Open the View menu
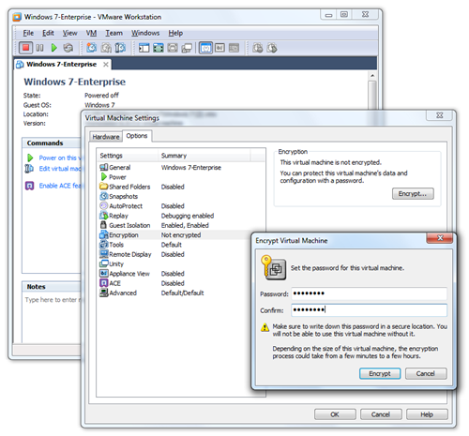This screenshot has height=436, width=469. coord(69,33)
